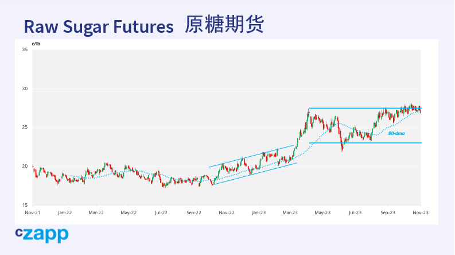Click the 35 y-axis value

point(25,50)
